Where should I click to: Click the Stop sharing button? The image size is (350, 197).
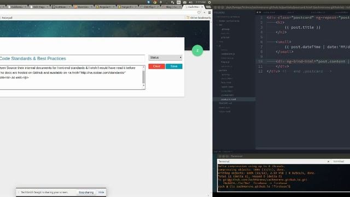coord(86,192)
